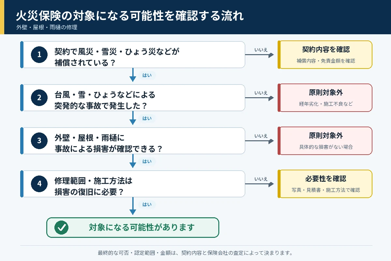Click the はい label below step 2

pos(147,118)
